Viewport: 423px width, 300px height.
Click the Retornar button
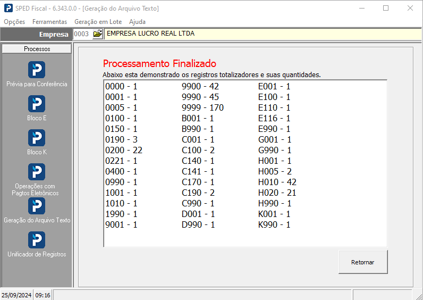point(363,262)
